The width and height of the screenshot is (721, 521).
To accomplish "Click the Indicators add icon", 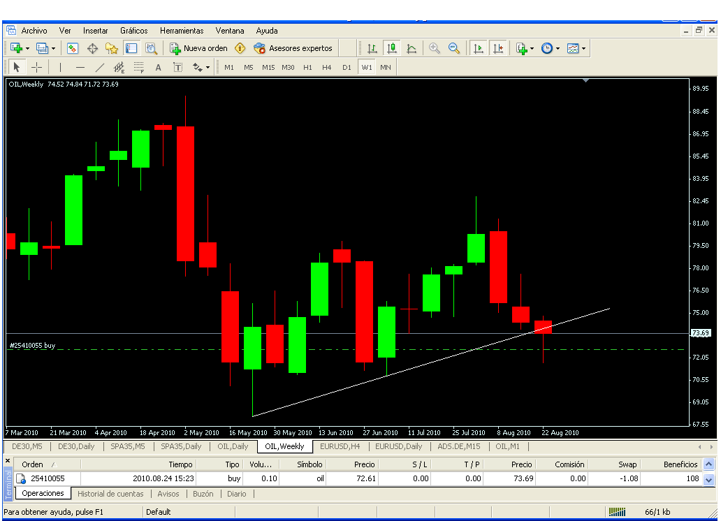I will (x=521, y=47).
